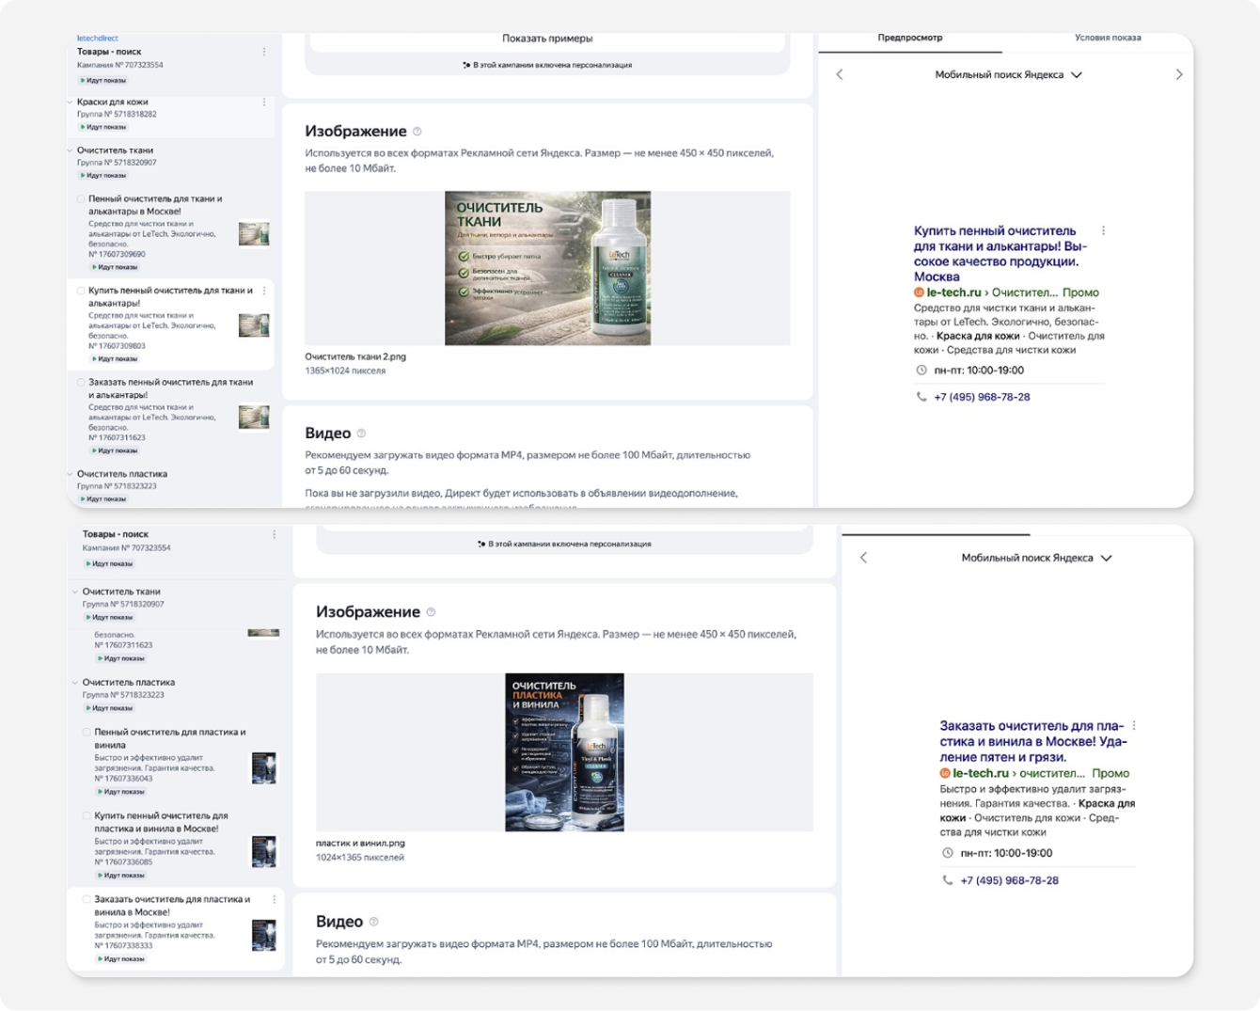Open Мобильный поиск Яндекса dropdown in the top preview

[x=1008, y=74]
